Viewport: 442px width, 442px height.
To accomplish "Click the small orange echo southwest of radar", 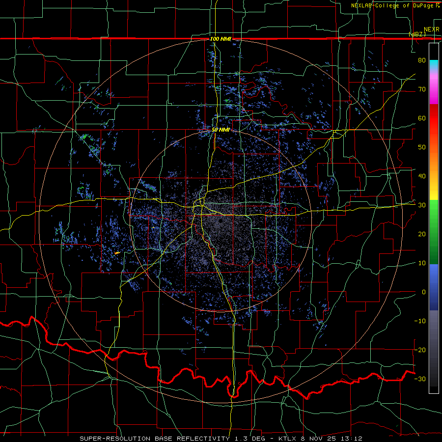I will (117, 253).
